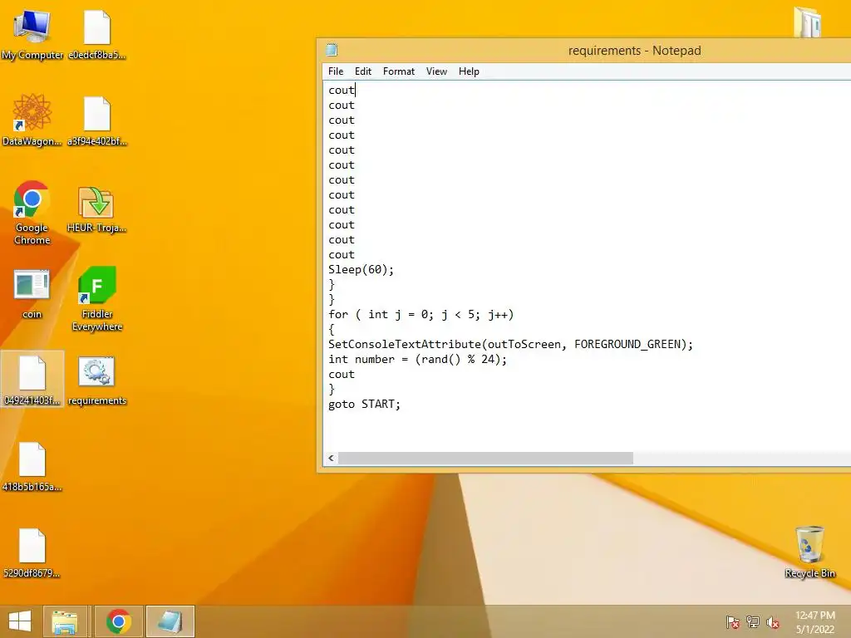The width and height of the screenshot is (851, 638).
Task: Click the network icon in system tray
Action: pos(753,621)
